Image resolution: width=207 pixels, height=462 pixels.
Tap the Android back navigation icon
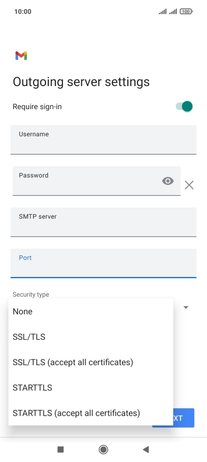146,449
